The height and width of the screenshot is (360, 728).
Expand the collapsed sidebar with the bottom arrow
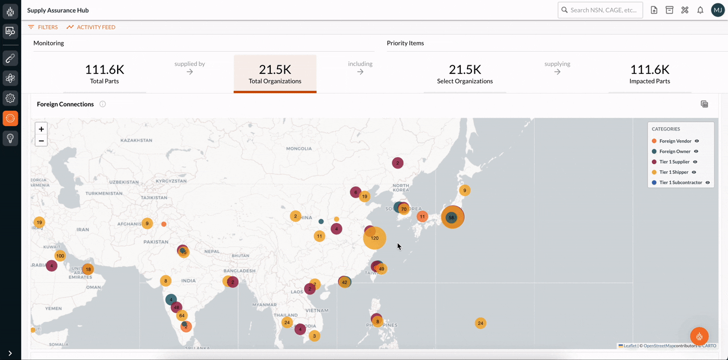click(10, 351)
